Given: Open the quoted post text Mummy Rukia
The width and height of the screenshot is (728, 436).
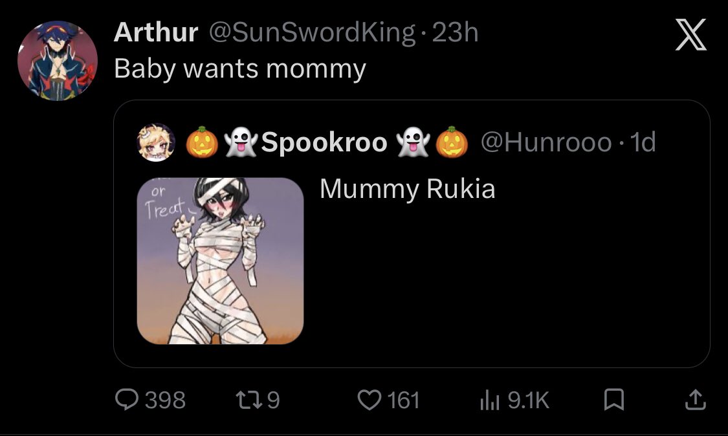Looking at the screenshot, I should click(407, 190).
